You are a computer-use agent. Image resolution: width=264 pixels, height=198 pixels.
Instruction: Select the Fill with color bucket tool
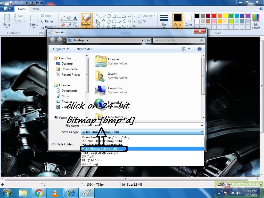click(69, 18)
